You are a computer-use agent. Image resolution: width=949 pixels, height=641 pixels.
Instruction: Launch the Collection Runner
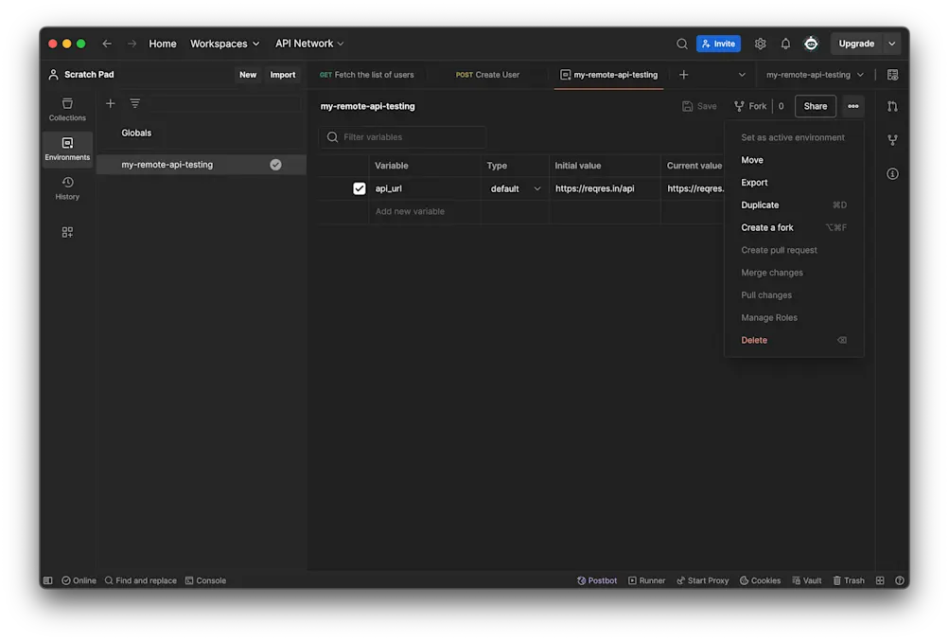pos(646,580)
